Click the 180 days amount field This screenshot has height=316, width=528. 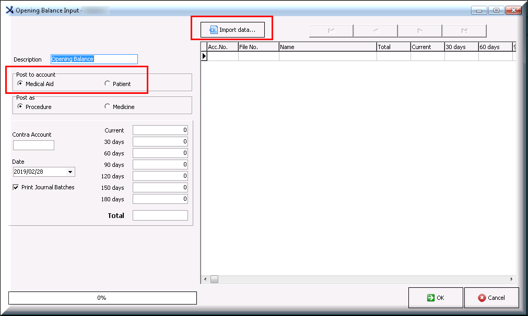click(x=160, y=199)
